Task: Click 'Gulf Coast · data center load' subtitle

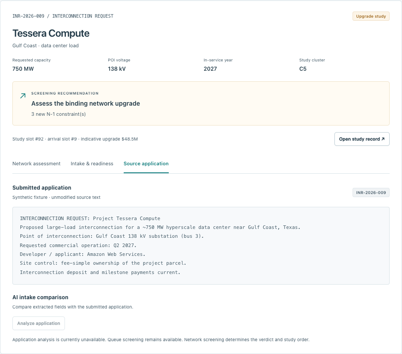Action: tap(46, 46)
